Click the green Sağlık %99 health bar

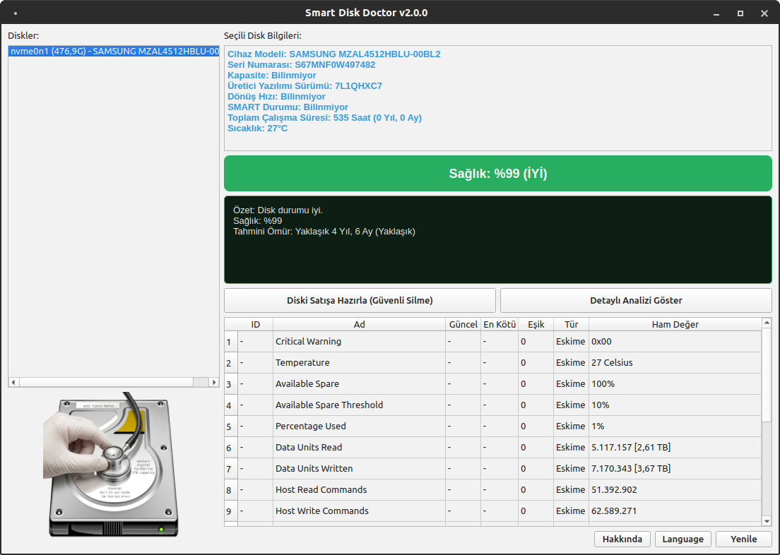tap(497, 174)
